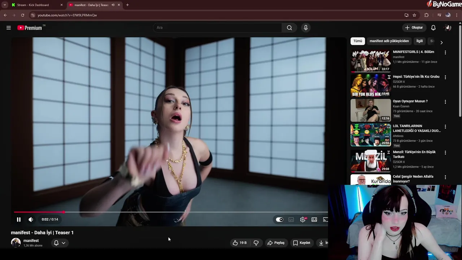This screenshot has width=462, height=260.
Task: Select 'manifest adlı yükleyiciden' chip
Action: point(389,41)
